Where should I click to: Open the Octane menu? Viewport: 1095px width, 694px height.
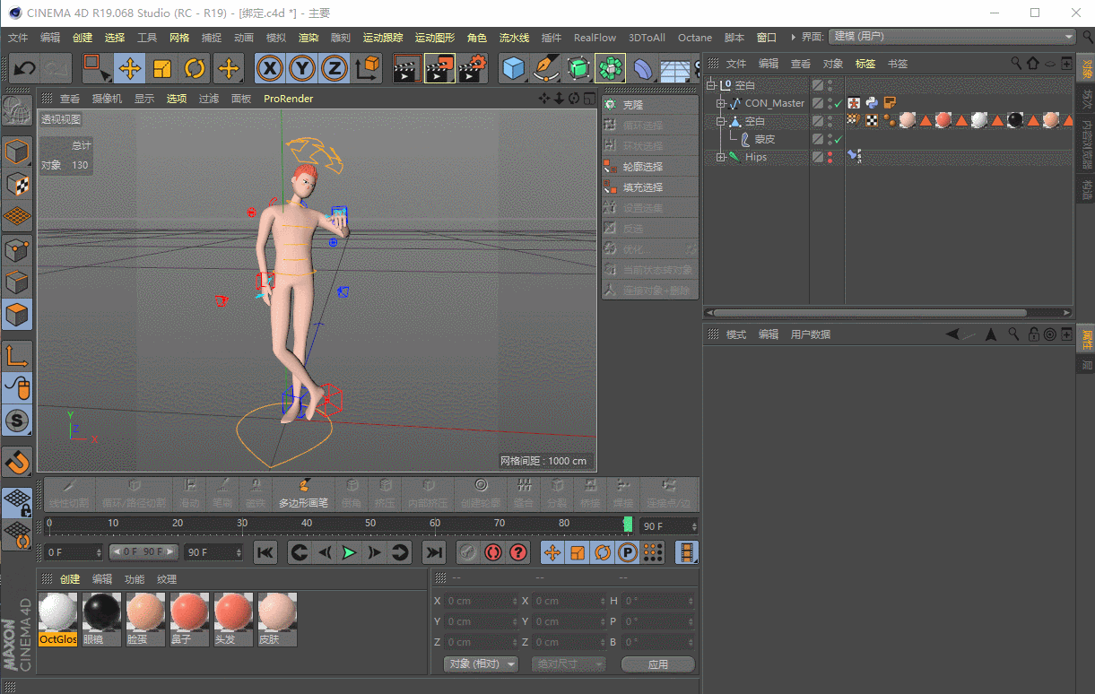click(x=695, y=38)
